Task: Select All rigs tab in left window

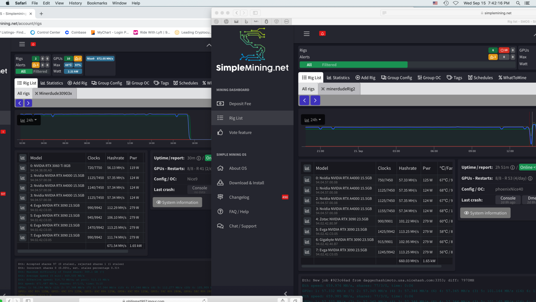Action: (x=23, y=93)
